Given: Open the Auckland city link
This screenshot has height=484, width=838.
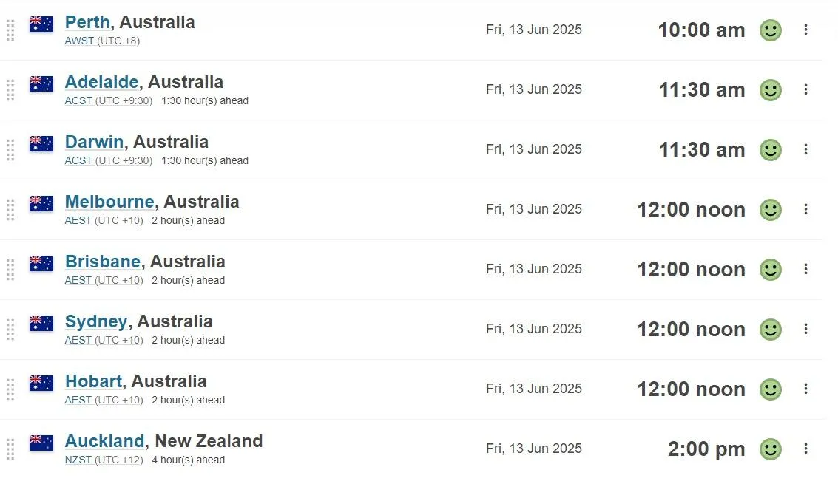Looking at the screenshot, I should pos(105,440).
